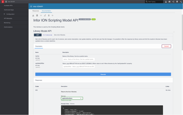Click the example JSON code block

coord(112,110)
